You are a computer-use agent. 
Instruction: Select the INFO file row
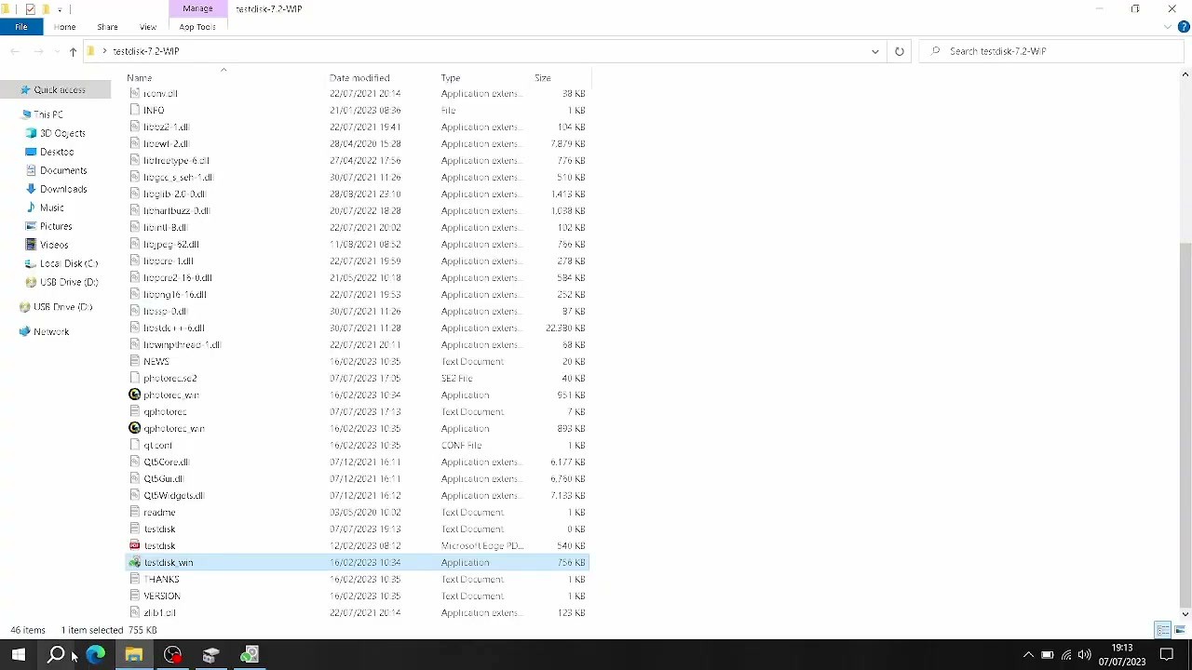(358, 111)
